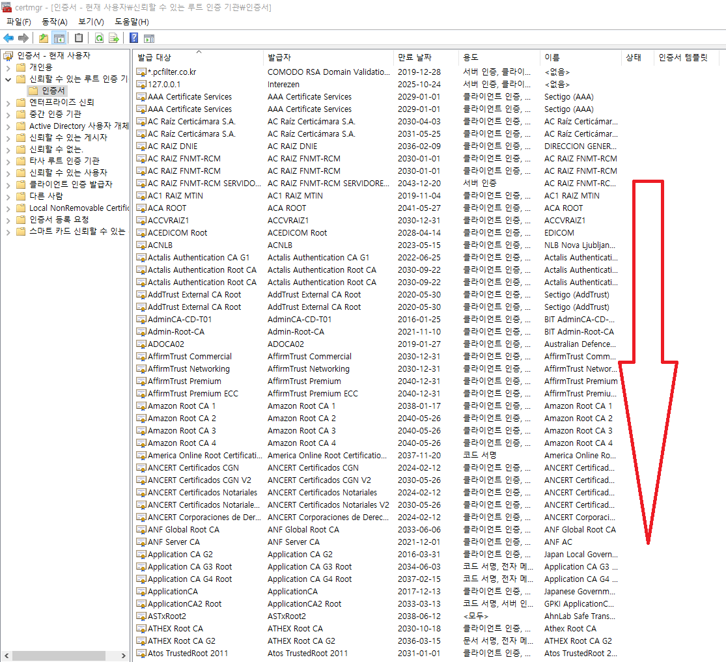Click tree pane scroll-right arrow
Viewport: 726px width, 662px height.
point(124,655)
